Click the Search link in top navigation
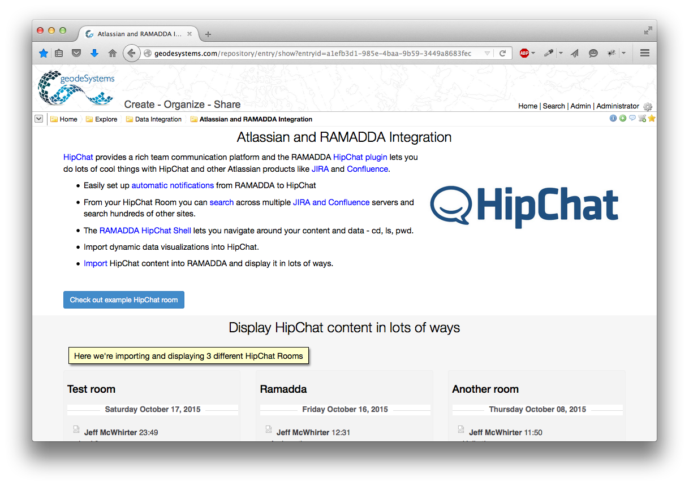Viewport: 689px width, 486px height. [x=554, y=106]
